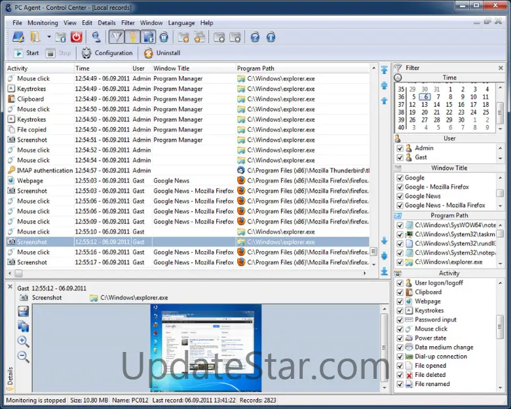This screenshot has width=511, height=409.
Task: Open the Details menu
Action: click(107, 23)
